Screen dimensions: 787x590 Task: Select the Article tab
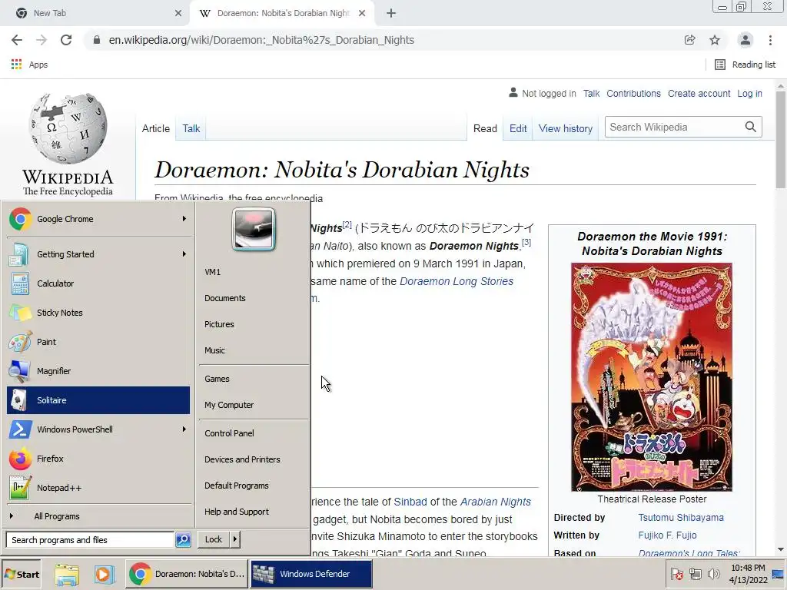[x=155, y=128]
